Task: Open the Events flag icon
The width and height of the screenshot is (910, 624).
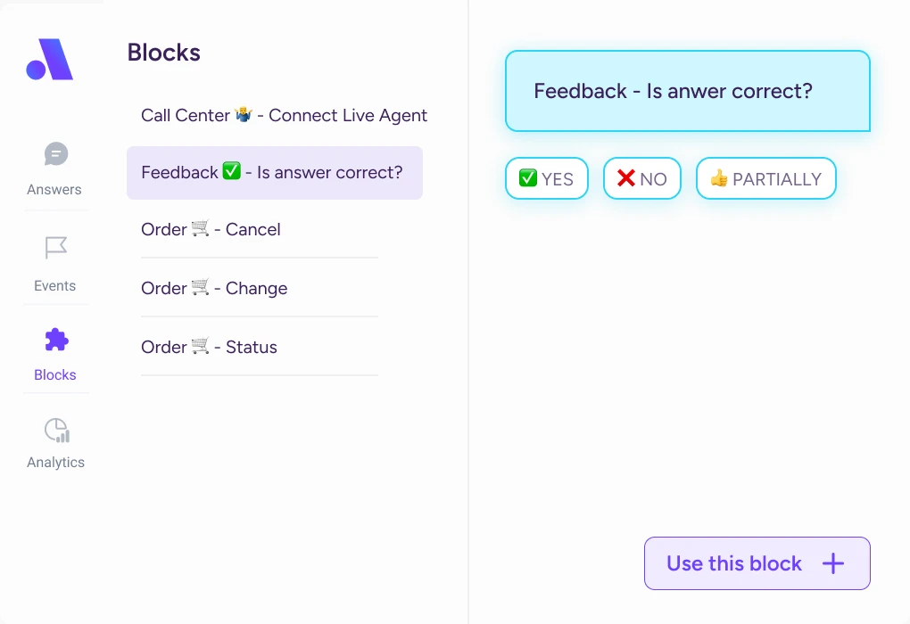Action: [x=56, y=248]
